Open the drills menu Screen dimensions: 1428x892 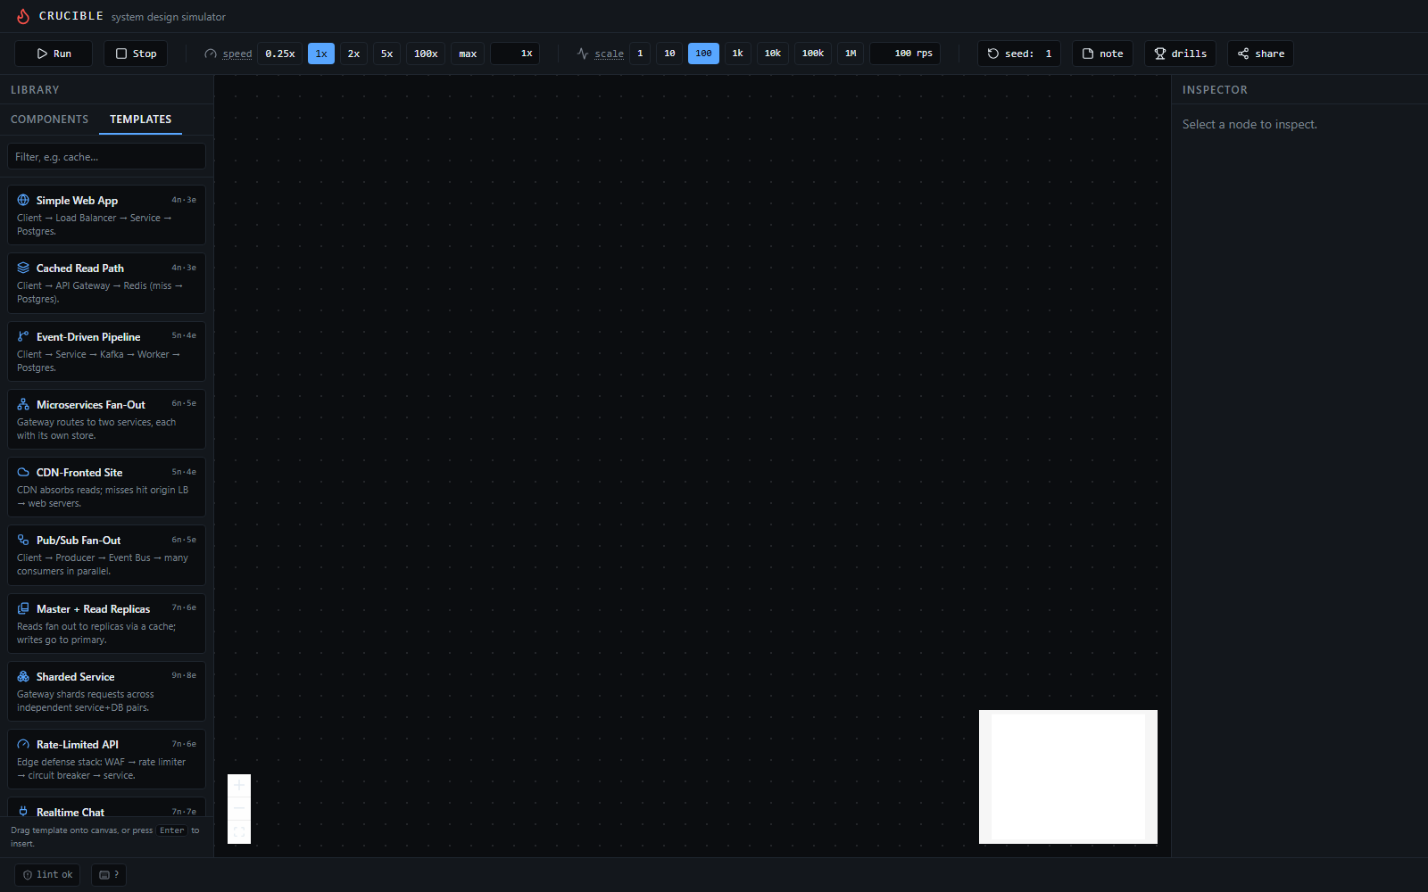click(x=1180, y=54)
